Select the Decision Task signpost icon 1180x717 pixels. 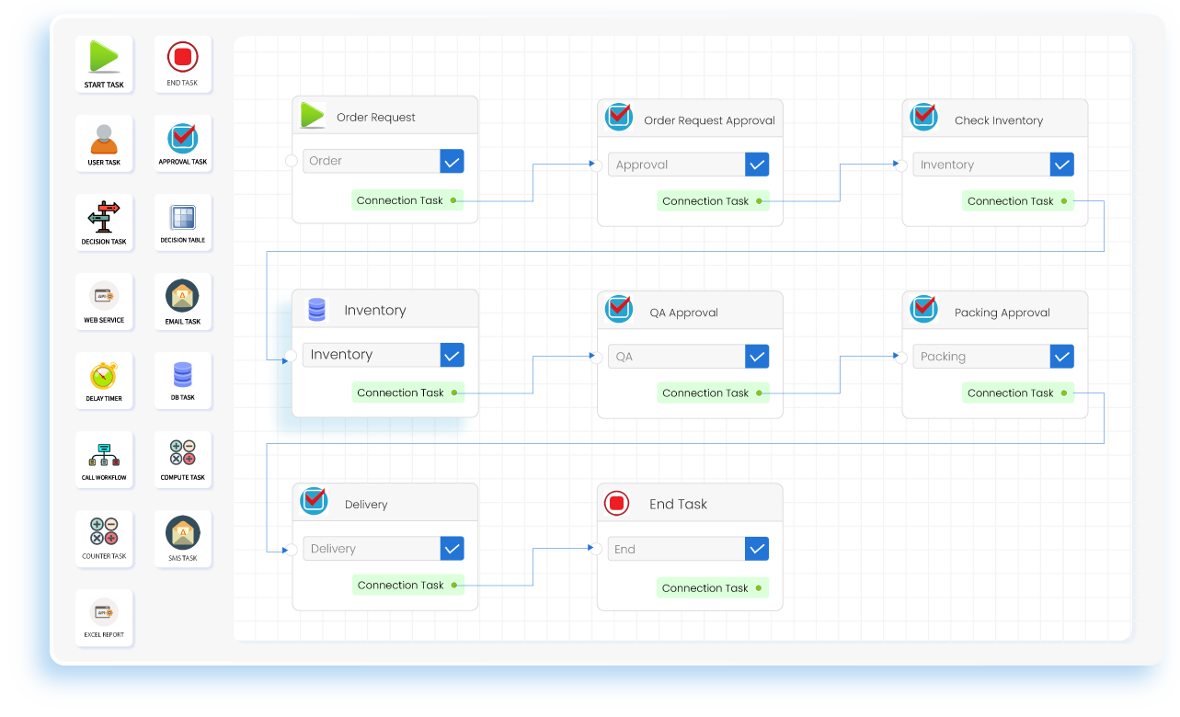point(104,216)
